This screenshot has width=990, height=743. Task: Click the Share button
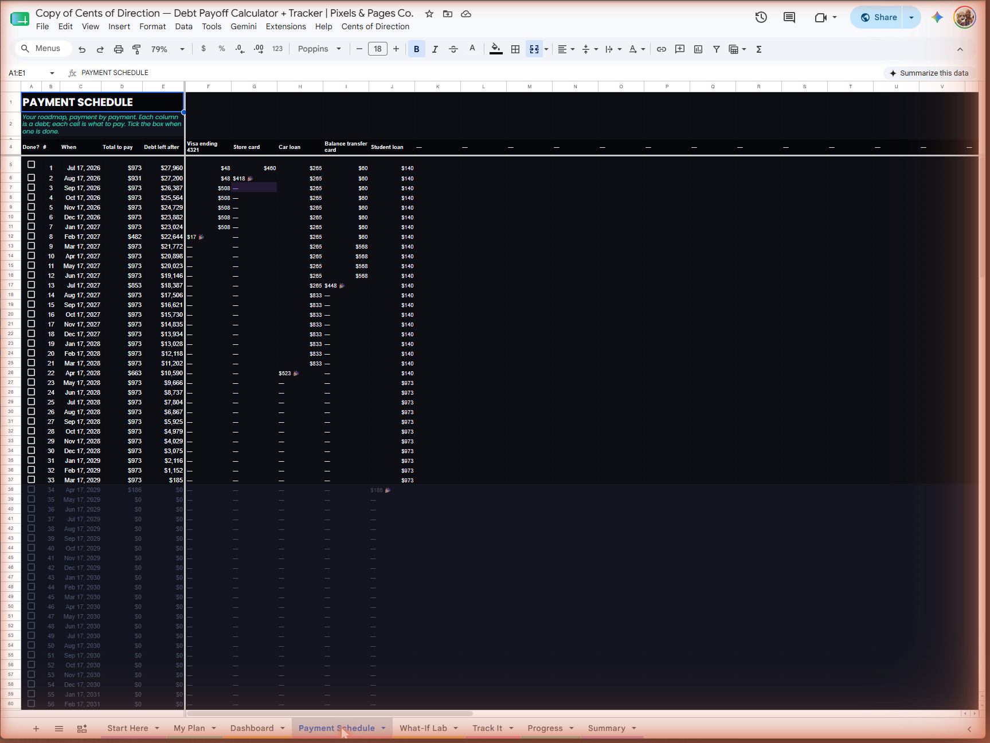coord(879,17)
